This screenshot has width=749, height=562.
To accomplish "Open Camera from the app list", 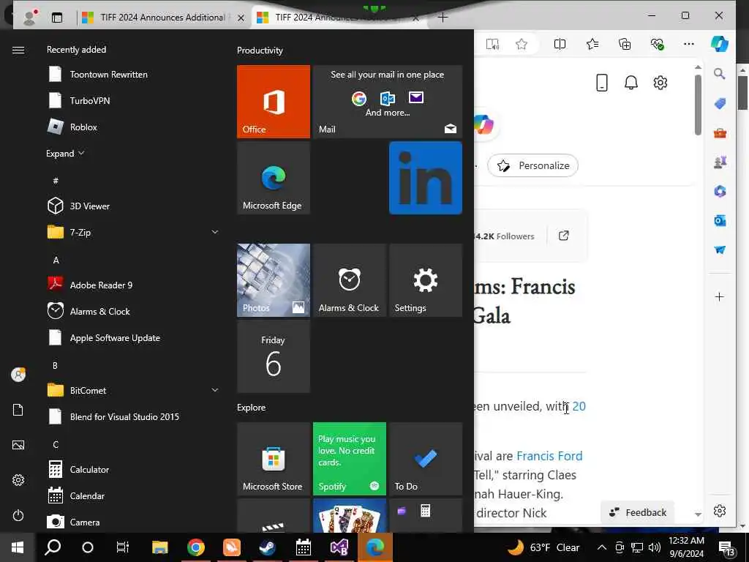I will (134, 522).
